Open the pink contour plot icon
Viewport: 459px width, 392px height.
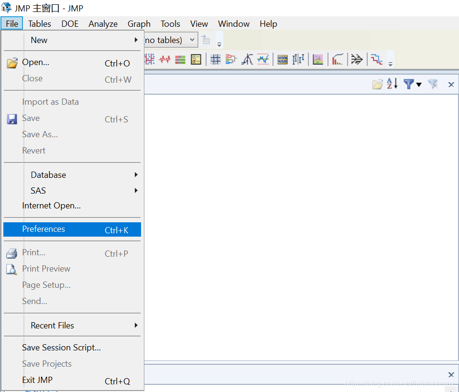(318, 60)
